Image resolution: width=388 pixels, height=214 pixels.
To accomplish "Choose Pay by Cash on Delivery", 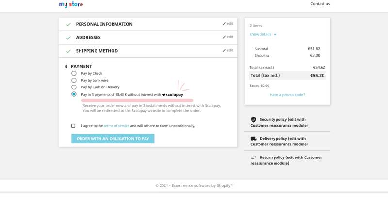I will pyautogui.click(x=74, y=87).
